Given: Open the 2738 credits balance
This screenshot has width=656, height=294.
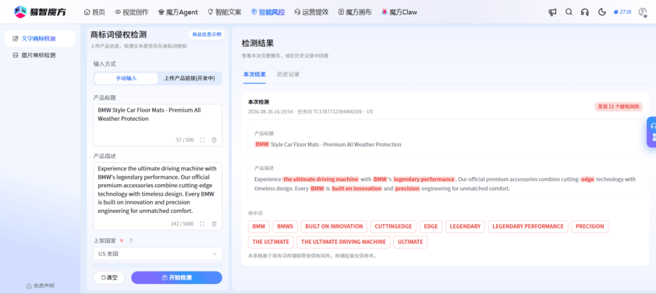Looking at the screenshot, I should coord(623,12).
